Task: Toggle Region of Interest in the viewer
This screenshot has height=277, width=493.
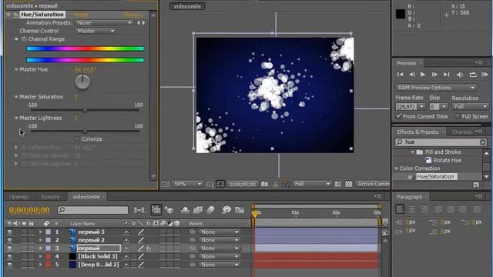Action: tap(338, 184)
